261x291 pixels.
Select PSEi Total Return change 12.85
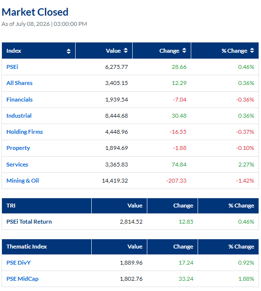pos(186,222)
